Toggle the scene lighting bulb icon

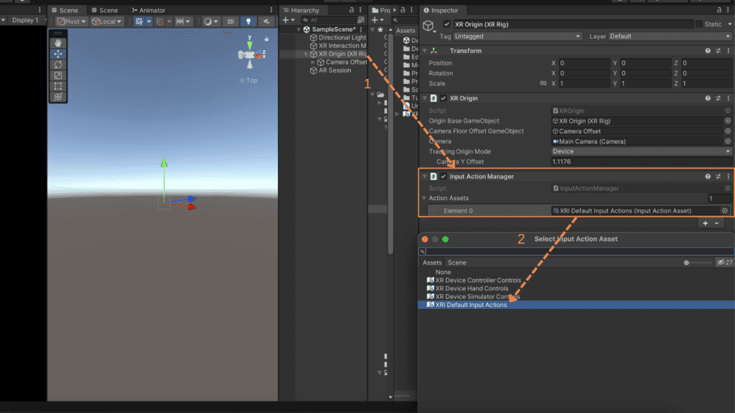point(248,21)
